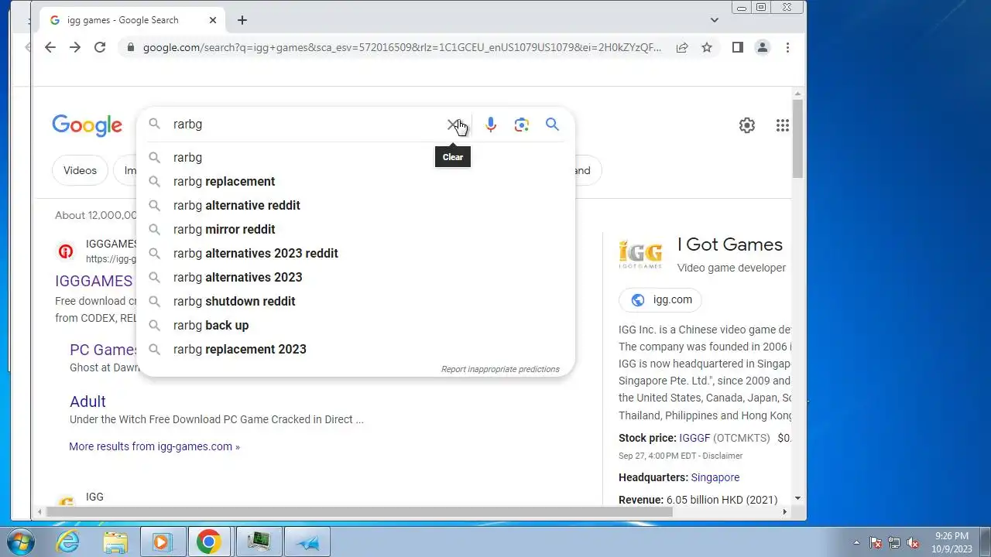Open Google Lens image search icon

tap(522, 125)
